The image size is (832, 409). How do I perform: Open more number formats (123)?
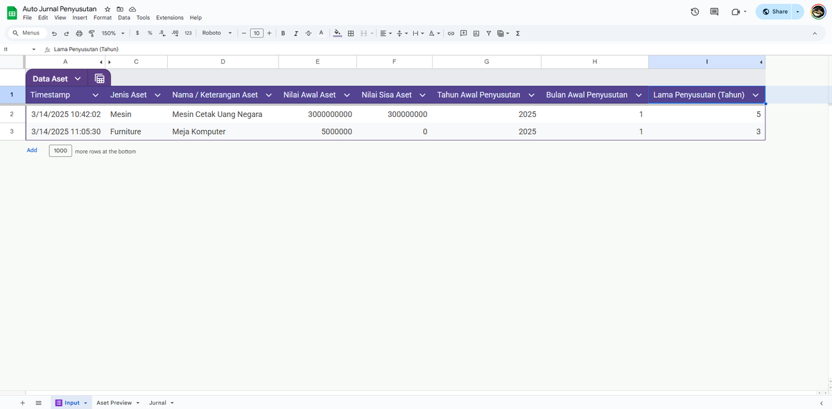click(188, 33)
